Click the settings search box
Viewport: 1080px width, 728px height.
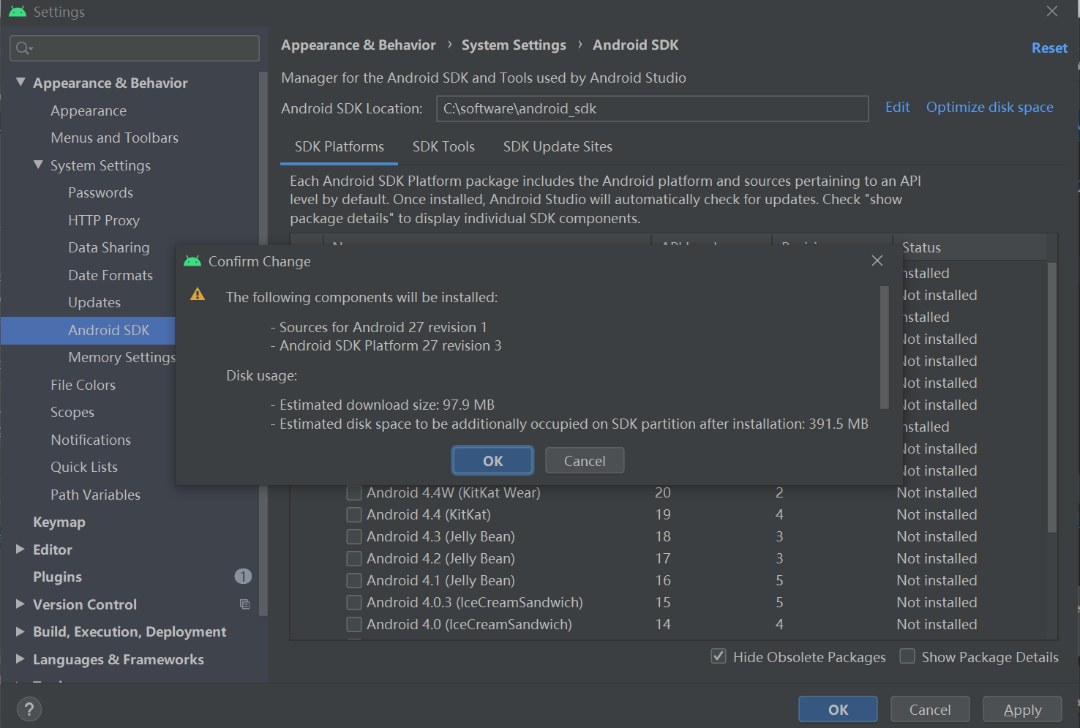point(135,48)
